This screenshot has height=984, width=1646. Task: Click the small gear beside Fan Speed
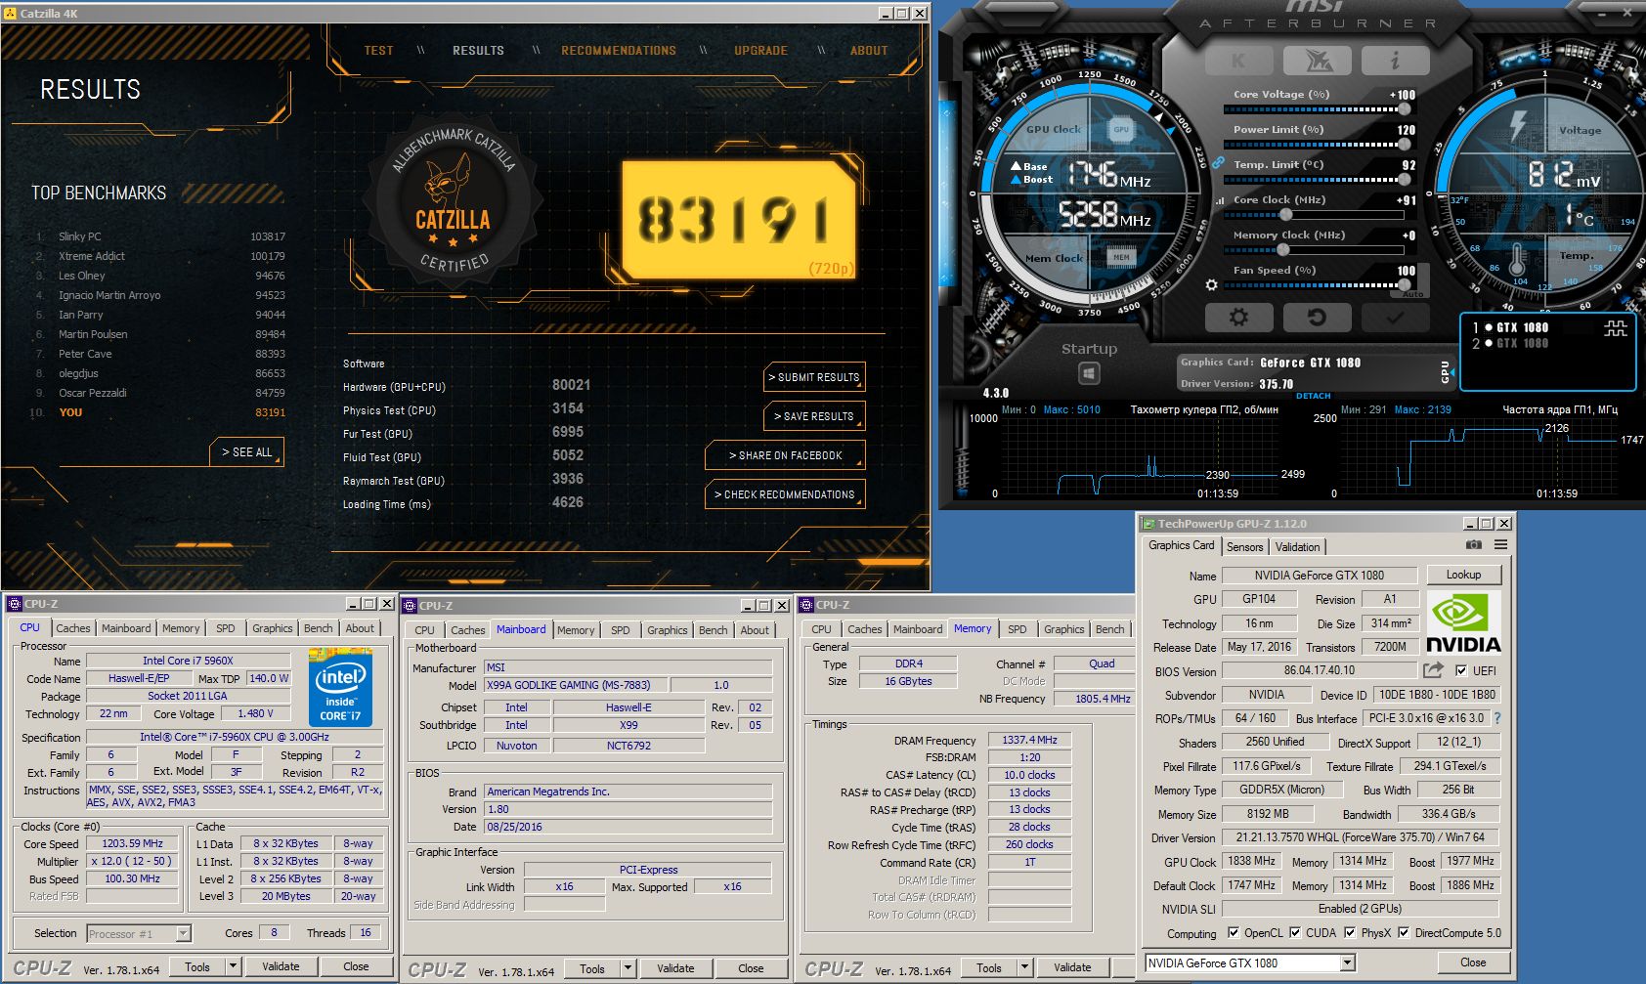coord(1212,285)
